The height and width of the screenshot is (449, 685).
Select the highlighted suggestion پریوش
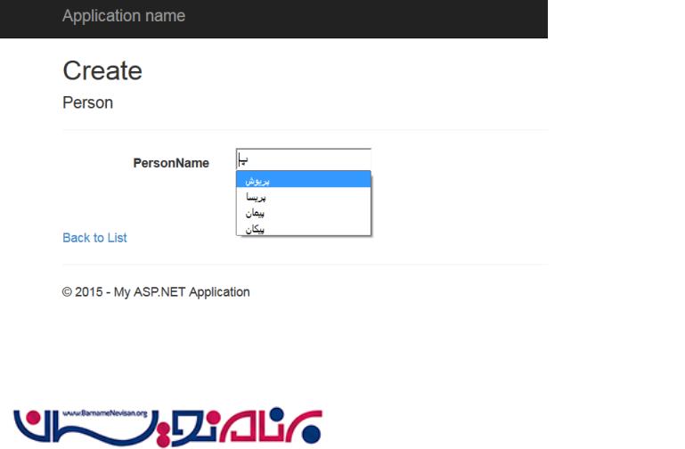pos(303,180)
